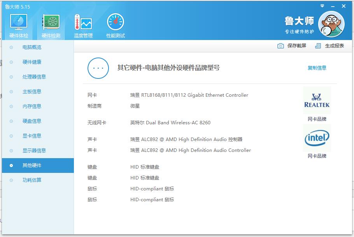
Task: Open the title bar dropdown menu arrow
Action: coord(322,6)
